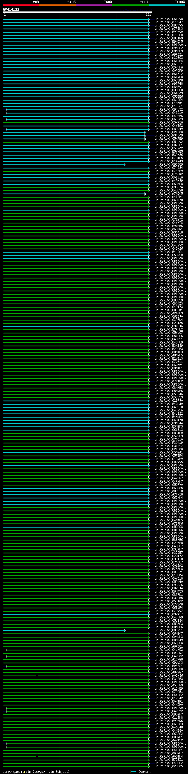
Task: Click the green ~80% legend segment
Action: click(130, 5)
